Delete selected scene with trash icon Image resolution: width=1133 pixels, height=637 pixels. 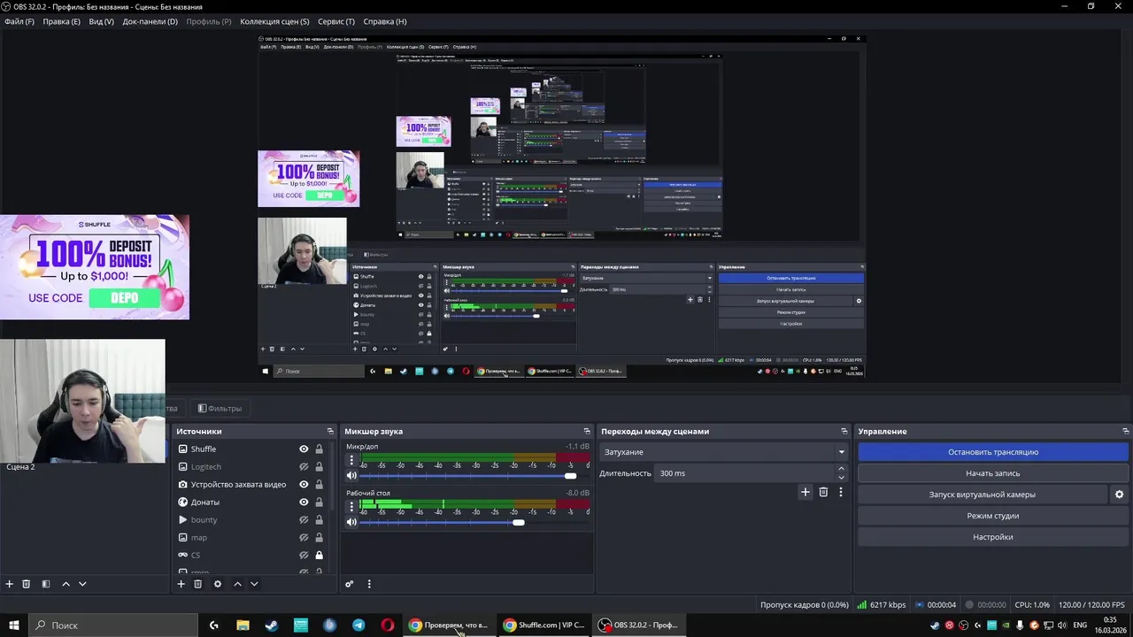27,584
